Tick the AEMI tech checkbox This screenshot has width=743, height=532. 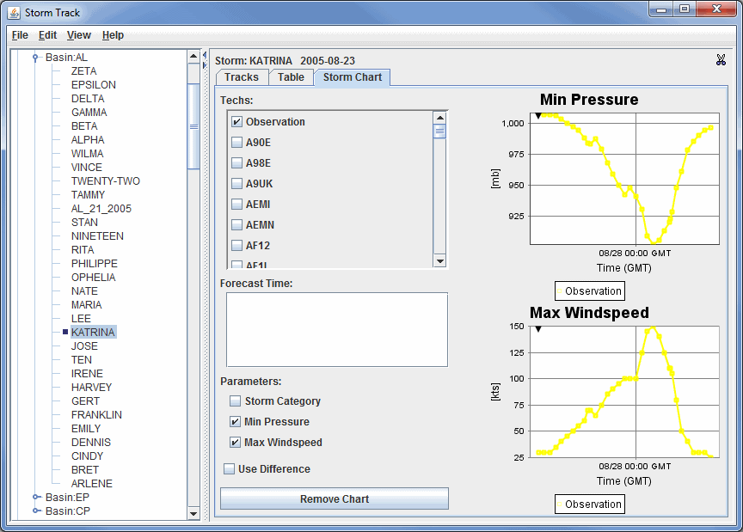237,205
